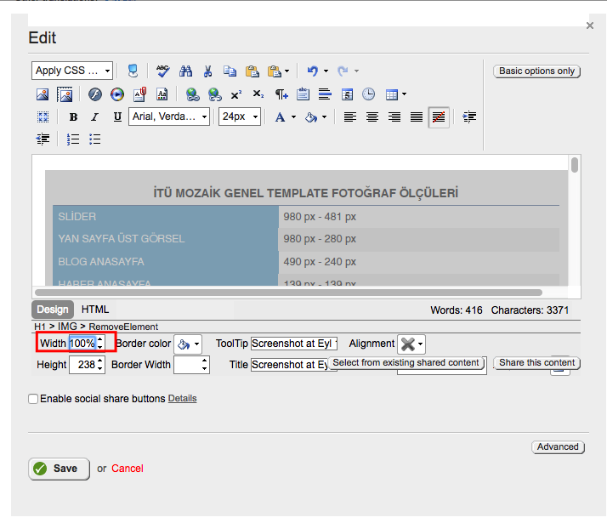Viewport: 607px width, 523px height.
Task: Open Find and Replace binoculars tool
Action: tap(185, 71)
